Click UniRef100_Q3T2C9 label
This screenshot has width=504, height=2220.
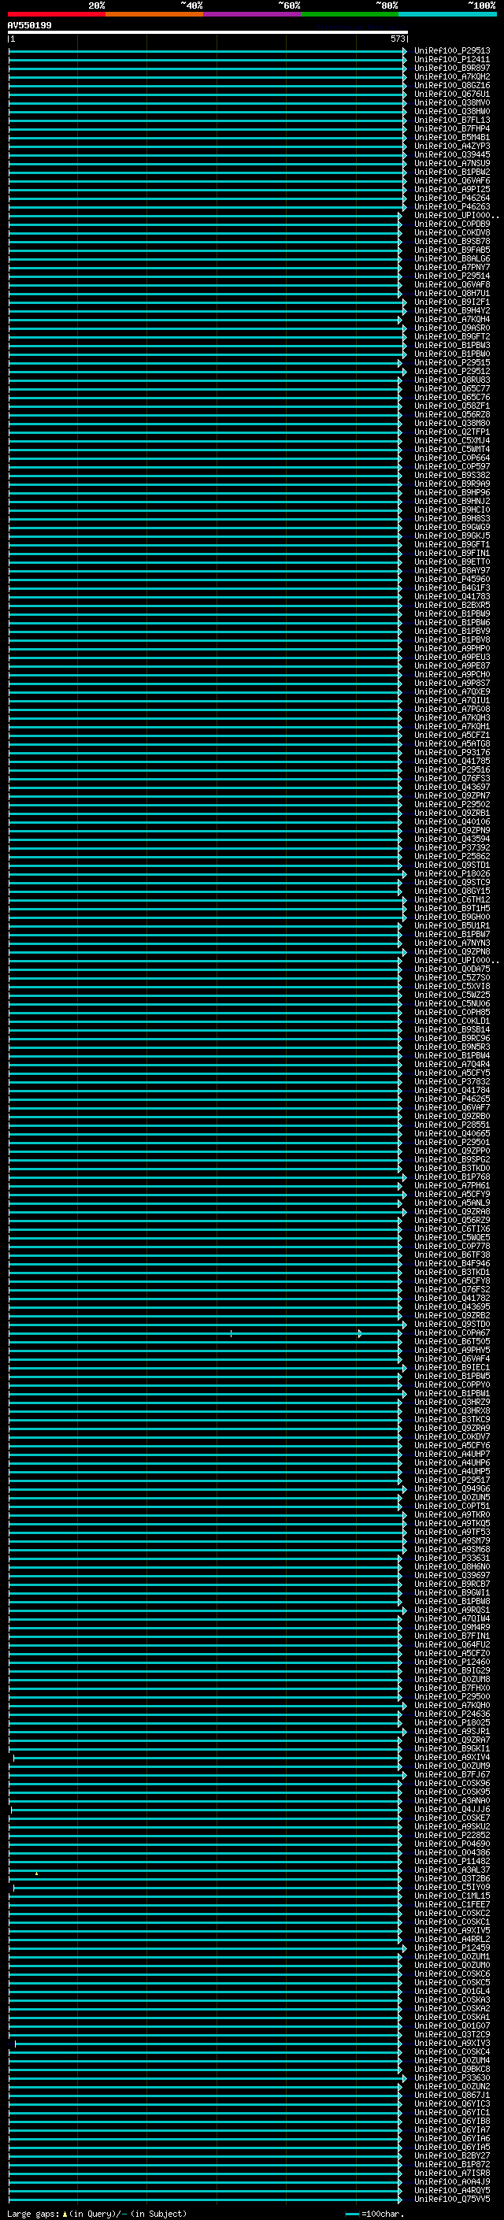451,2035
